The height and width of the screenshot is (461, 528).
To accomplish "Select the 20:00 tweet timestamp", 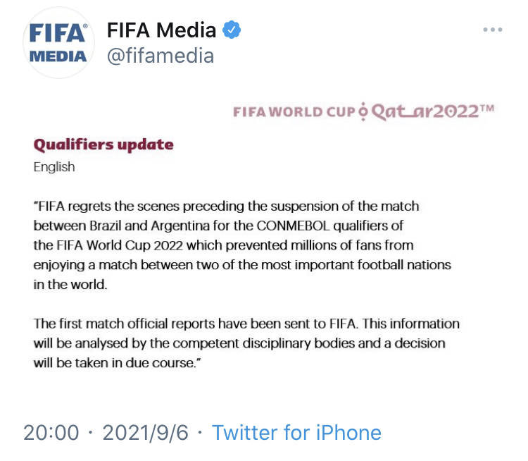I will coord(51,432).
